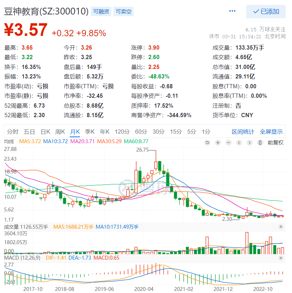The image size is (292, 293).
Task: Move chart left with the left chevron
Action: [239, 143]
